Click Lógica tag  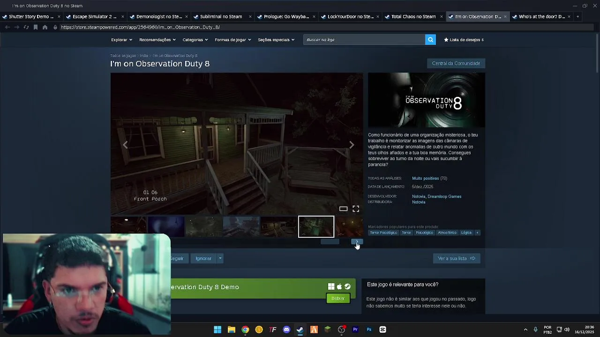pos(466,233)
